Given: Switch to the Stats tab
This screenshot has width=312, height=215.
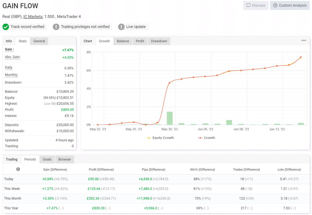Looking at the screenshot, I should [23, 41].
